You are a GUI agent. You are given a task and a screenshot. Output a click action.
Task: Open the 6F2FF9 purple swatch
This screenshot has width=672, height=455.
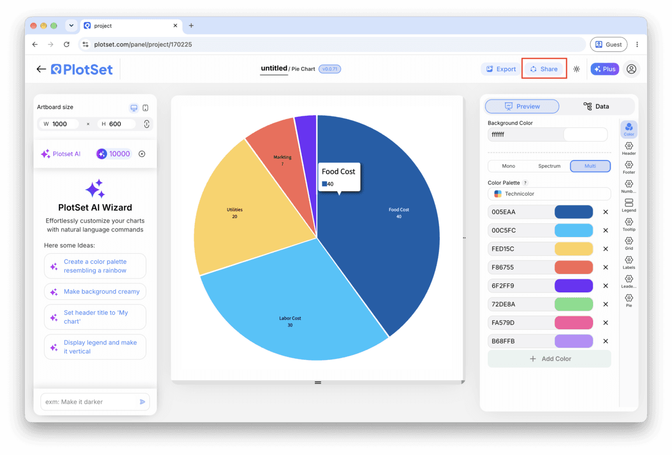(574, 286)
